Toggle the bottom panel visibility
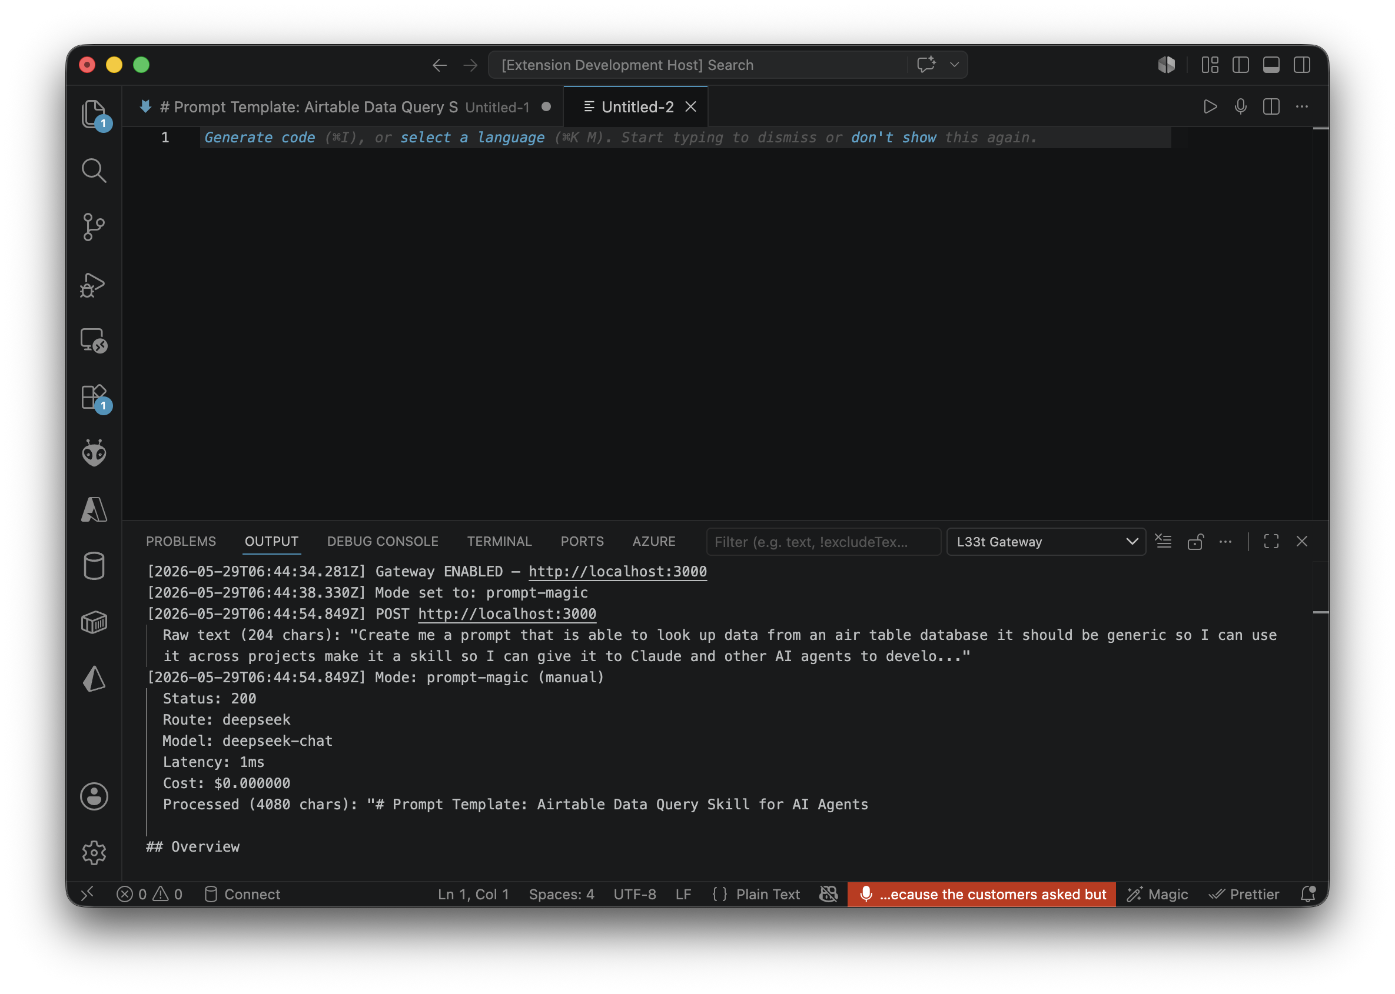 [1272, 65]
